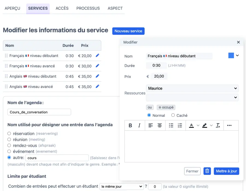
Task: Align description text left
Action: [x=151, y=126]
